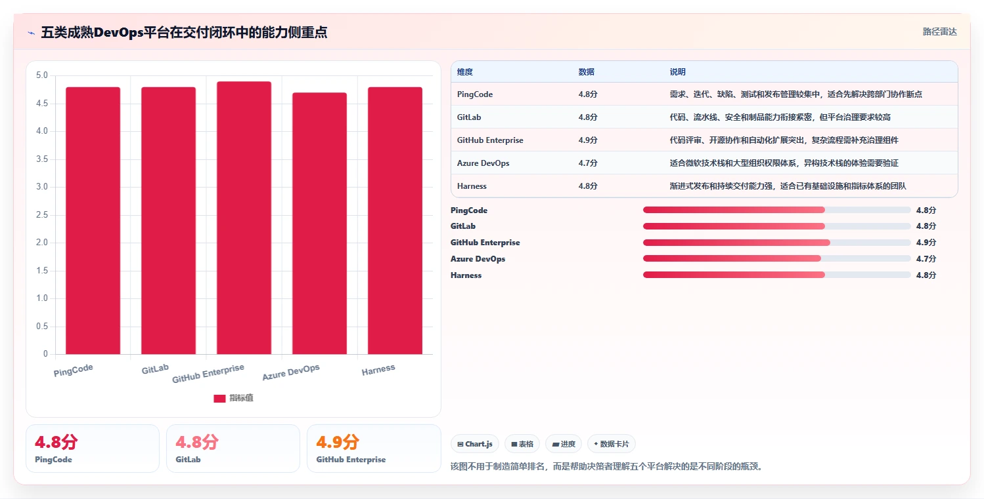Open the GitHub Enterprise 4.9分 card
984x499 pixels.
pos(374,449)
